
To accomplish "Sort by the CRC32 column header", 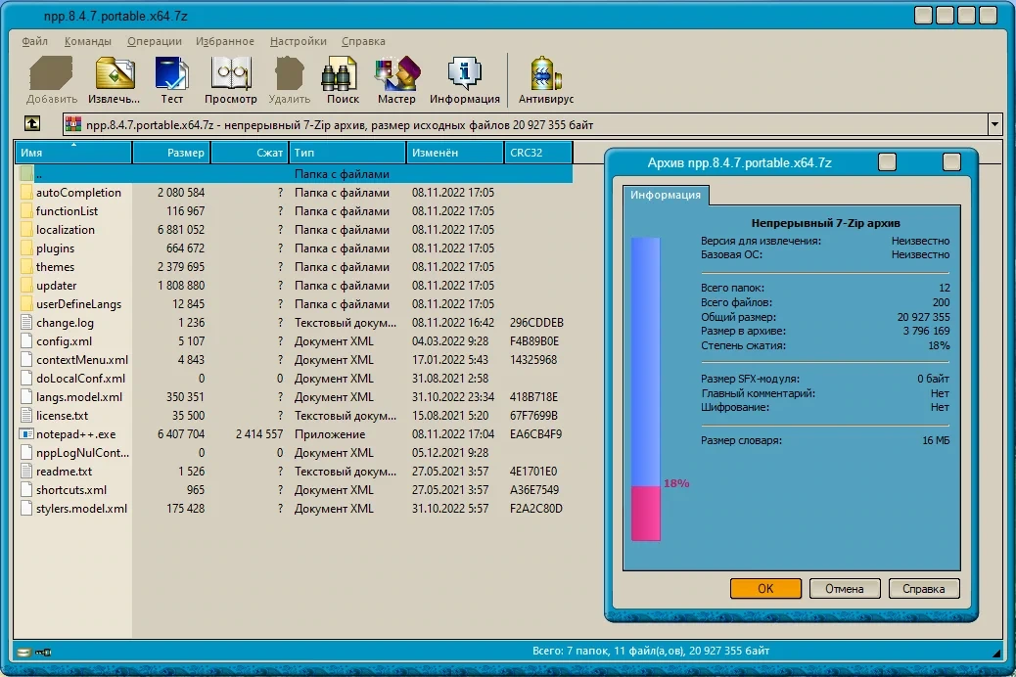I will [x=537, y=153].
